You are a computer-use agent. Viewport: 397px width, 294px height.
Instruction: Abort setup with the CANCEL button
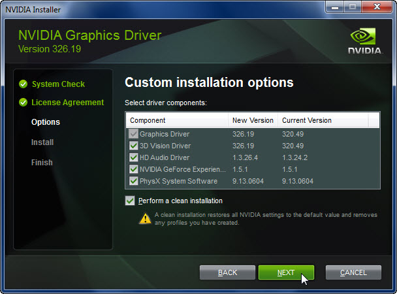pyautogui.click(x=353, y=272)
